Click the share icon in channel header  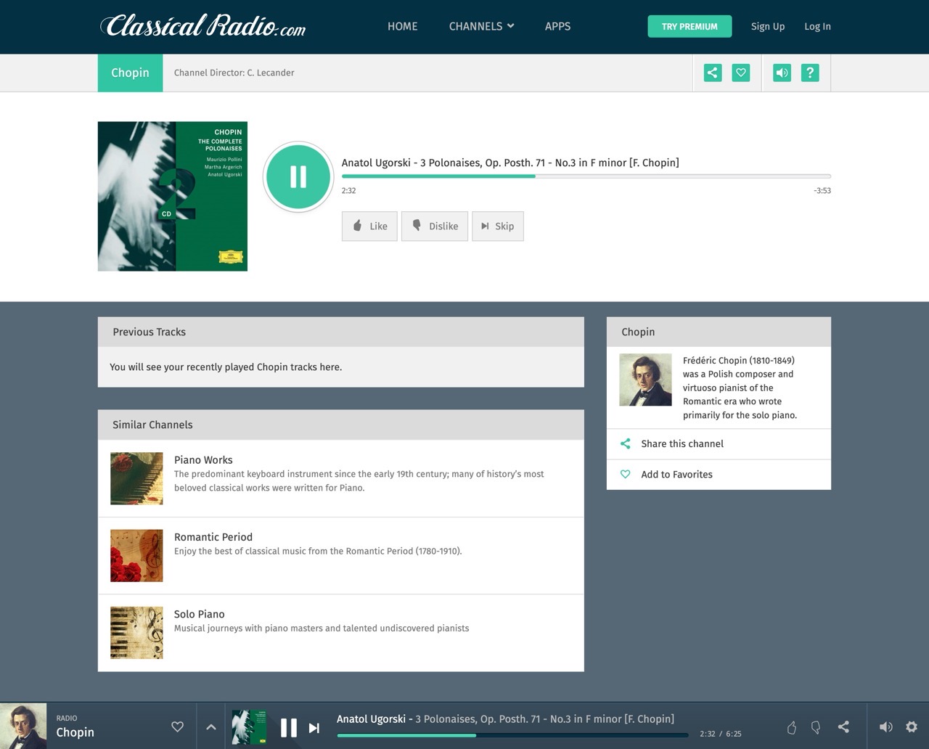pos(713,73)
